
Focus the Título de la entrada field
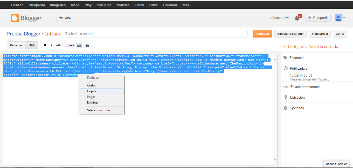tap(156, 34)
